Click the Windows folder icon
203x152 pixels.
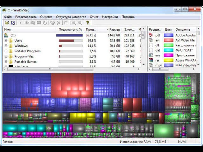(11, 46)
